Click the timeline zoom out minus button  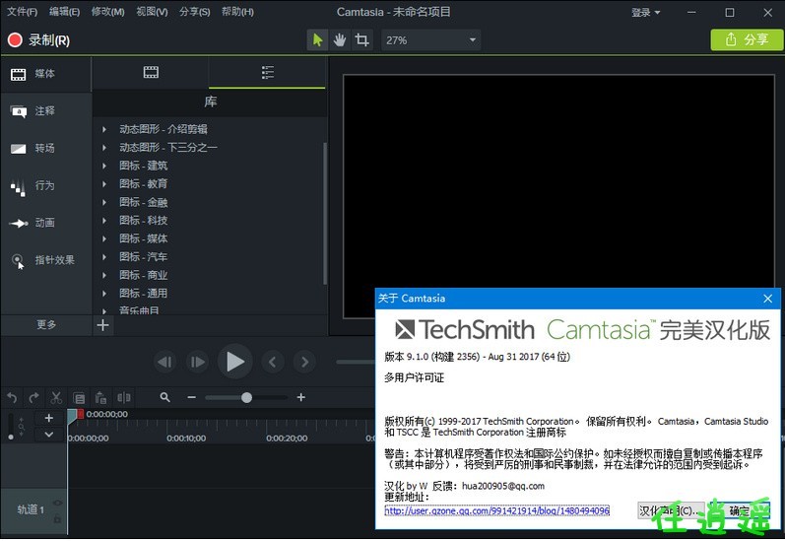(x=191, y=398)
